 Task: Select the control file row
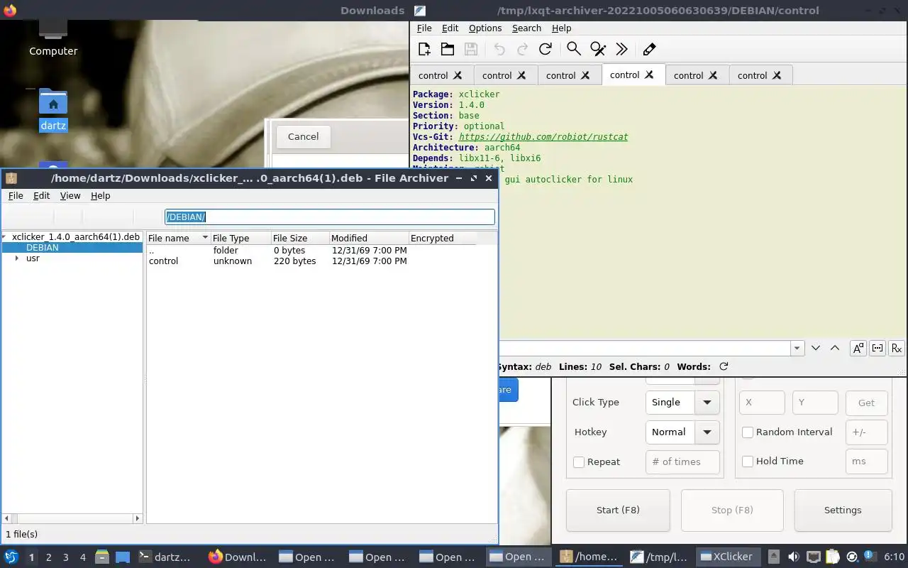pos(311,261)
